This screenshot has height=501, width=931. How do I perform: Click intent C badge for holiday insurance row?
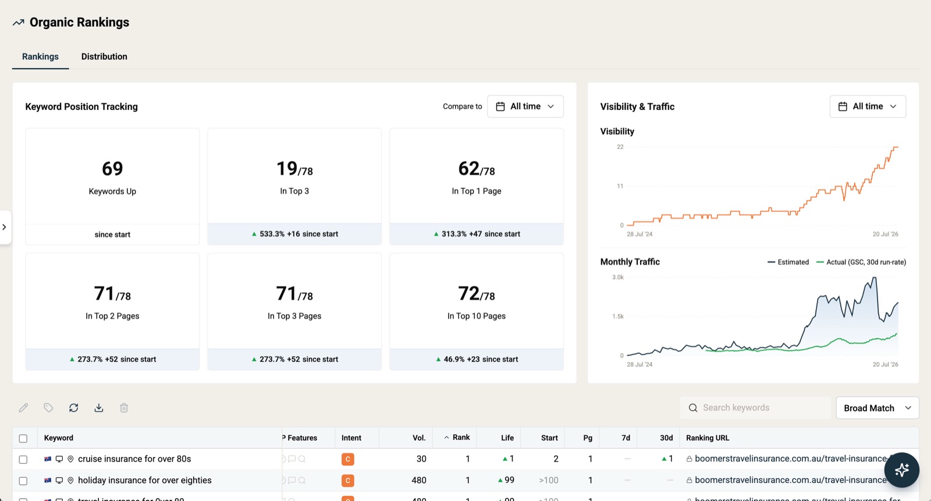point(347,481)
